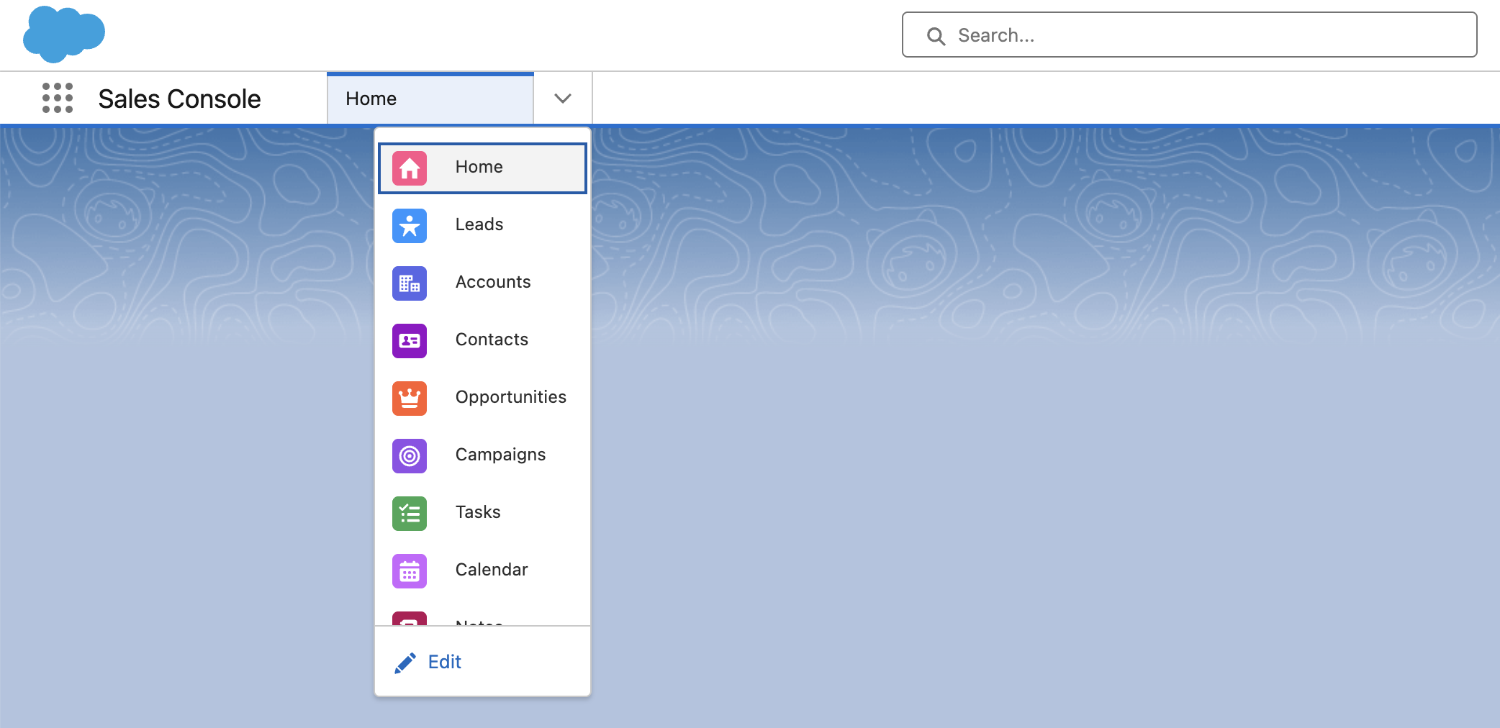Select Campaigns from the navigation menu
Viewport: 1500px width, 728px height.
click(x=500, y=455)
